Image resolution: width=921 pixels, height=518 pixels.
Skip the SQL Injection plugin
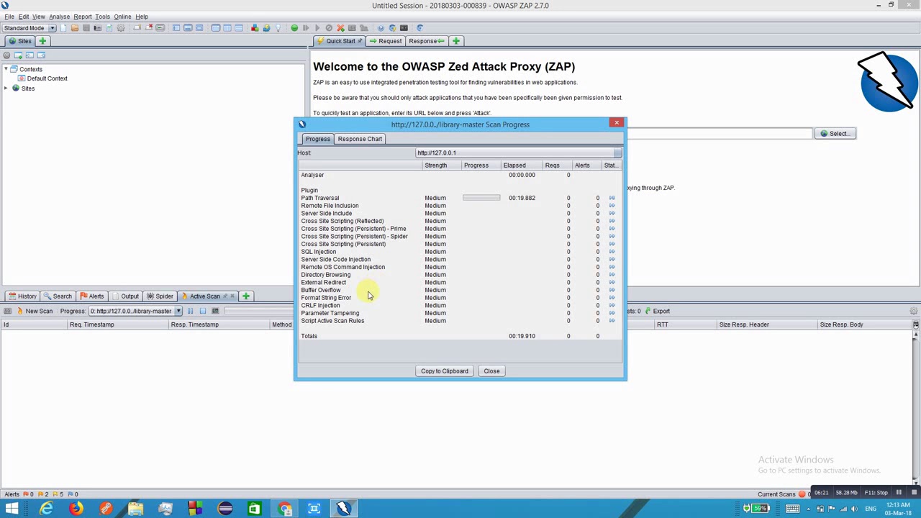point(612,252)
